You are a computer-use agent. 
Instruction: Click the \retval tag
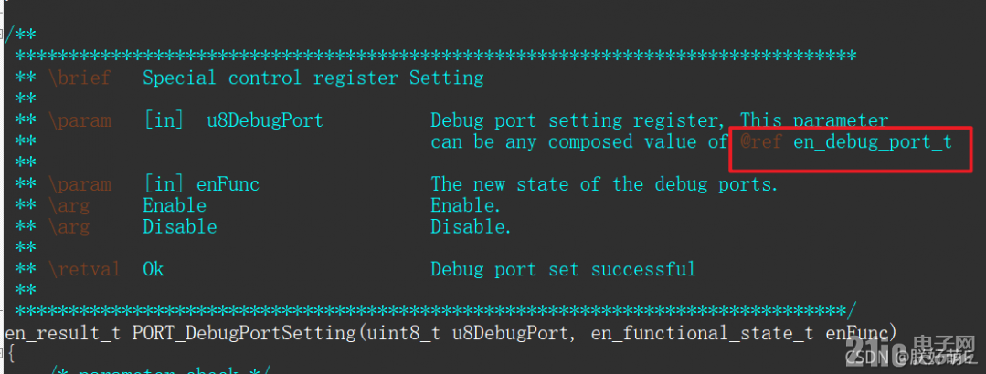click(84, 270)
